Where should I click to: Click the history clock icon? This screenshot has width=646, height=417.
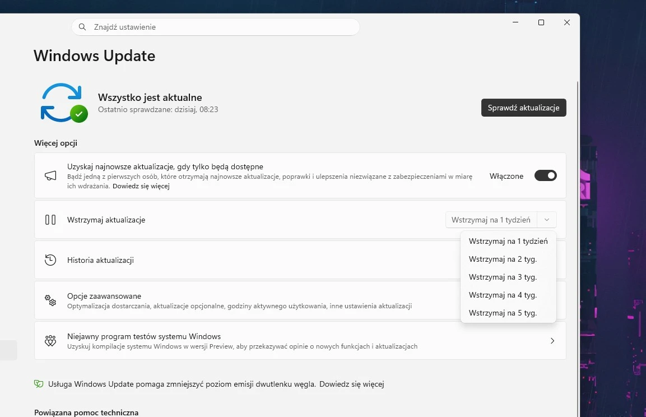(x=50, y=260)
